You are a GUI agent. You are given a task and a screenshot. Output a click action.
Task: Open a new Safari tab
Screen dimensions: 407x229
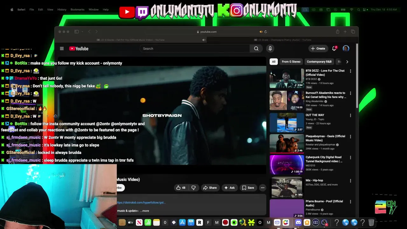tap(345, 31)
